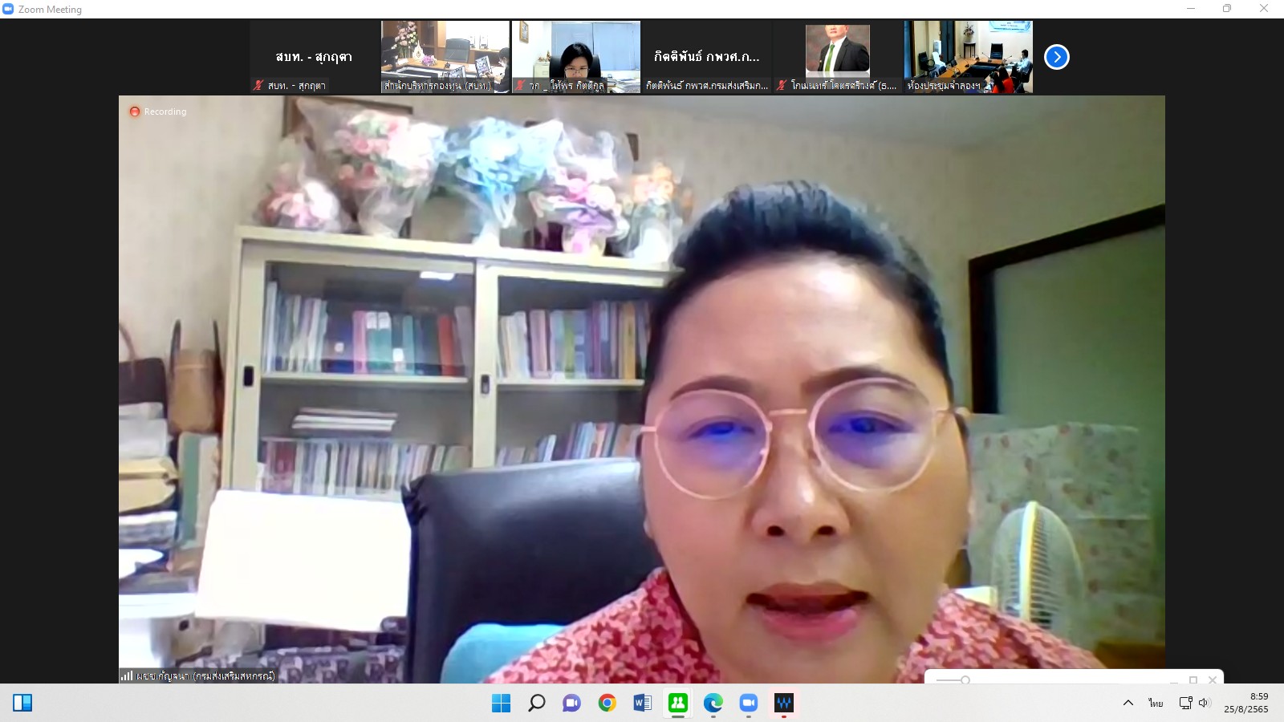1284x722 pixels.
Task: Select the สบท. - สุกฤตา participant tile
Action: coord(314,57)
